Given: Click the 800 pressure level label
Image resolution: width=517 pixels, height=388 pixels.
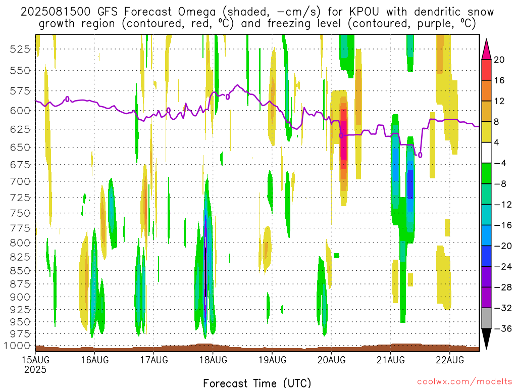Looking at the screenshot, I should coord(20,243).
